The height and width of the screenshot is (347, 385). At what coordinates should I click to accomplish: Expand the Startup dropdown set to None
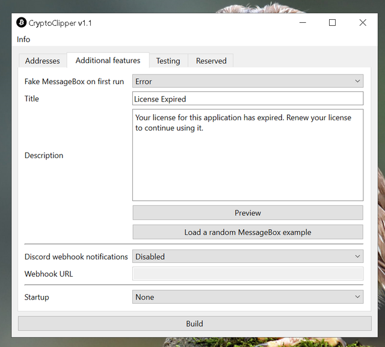coord(248,297)
